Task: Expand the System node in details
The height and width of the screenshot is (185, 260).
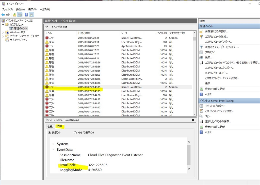Action: click(x=54, y=144)
